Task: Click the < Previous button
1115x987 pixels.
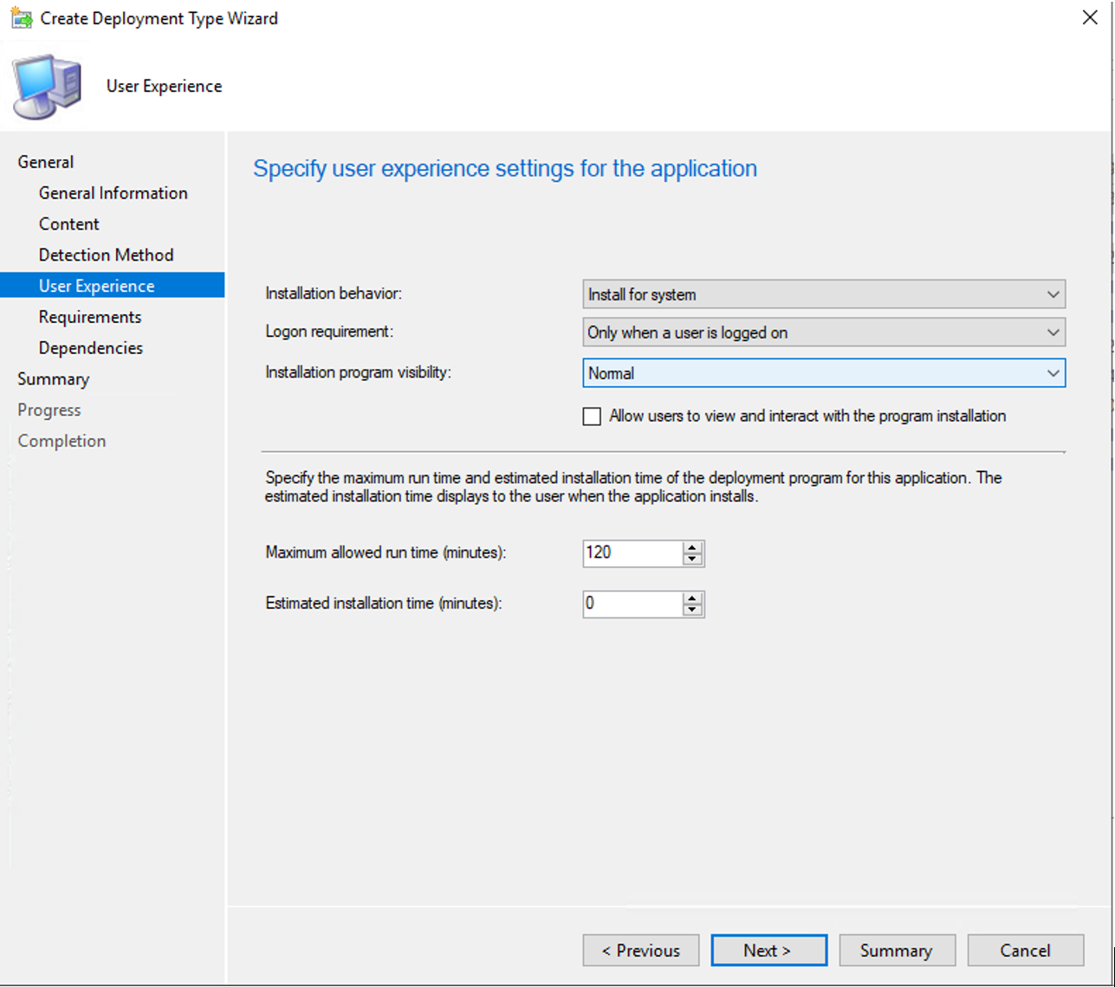Action: tap(641, 951)
